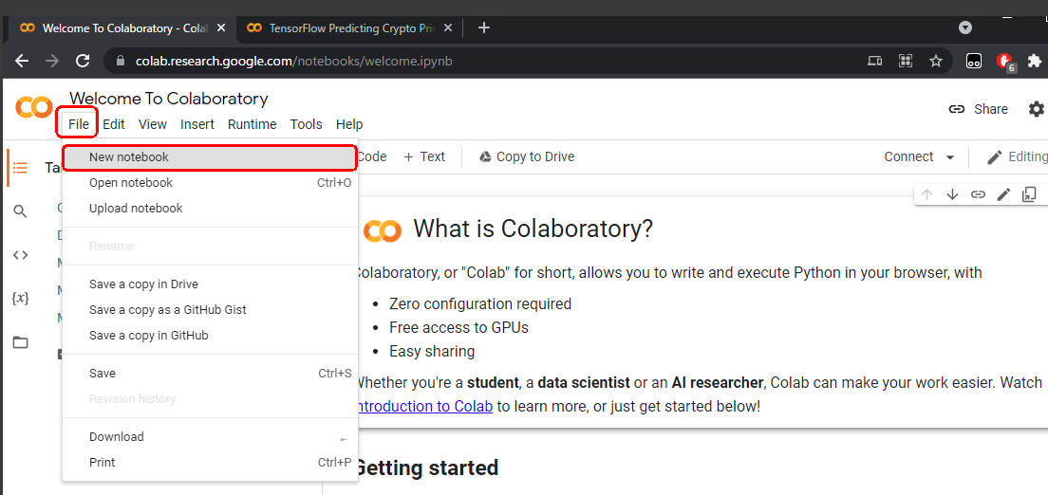Open the Edit menu
Screen dimensions: 1048x495
click(x=114, y=124)
